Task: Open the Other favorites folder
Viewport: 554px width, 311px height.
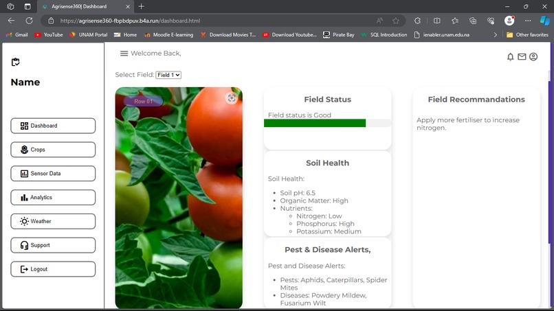Action: pos(527,34)
